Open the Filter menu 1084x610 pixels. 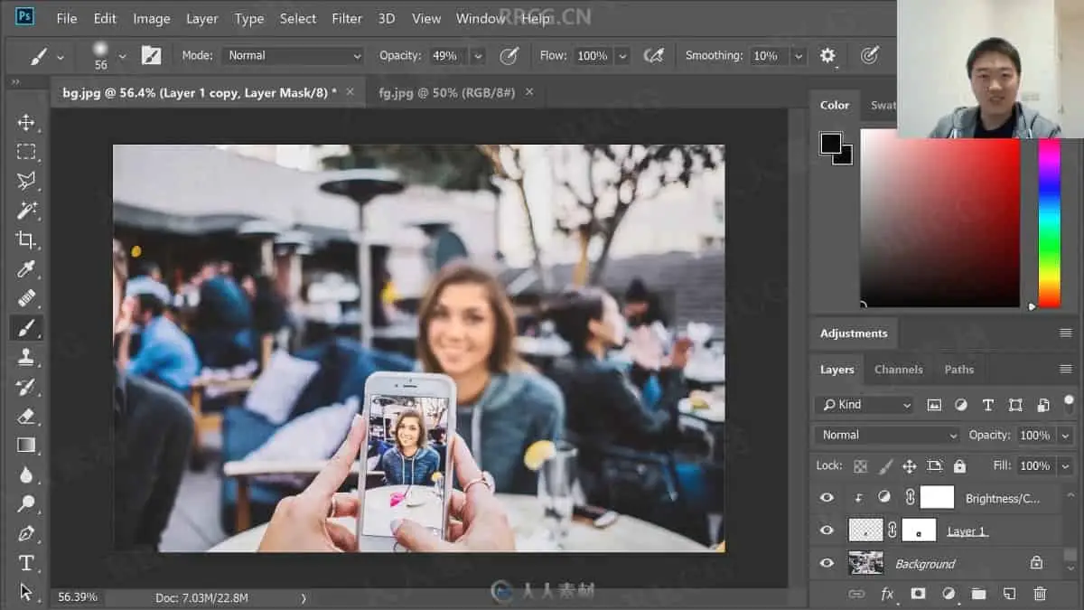pos(346,18)
